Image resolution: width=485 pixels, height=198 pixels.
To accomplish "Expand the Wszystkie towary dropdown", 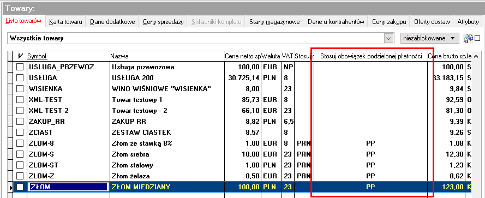I will coord(388,38).
